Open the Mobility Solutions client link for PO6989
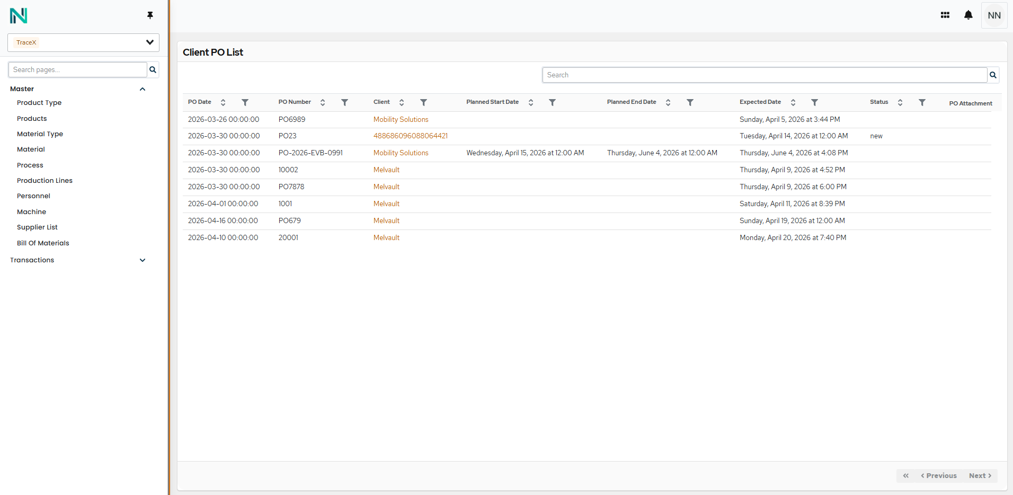 point(401,120)
